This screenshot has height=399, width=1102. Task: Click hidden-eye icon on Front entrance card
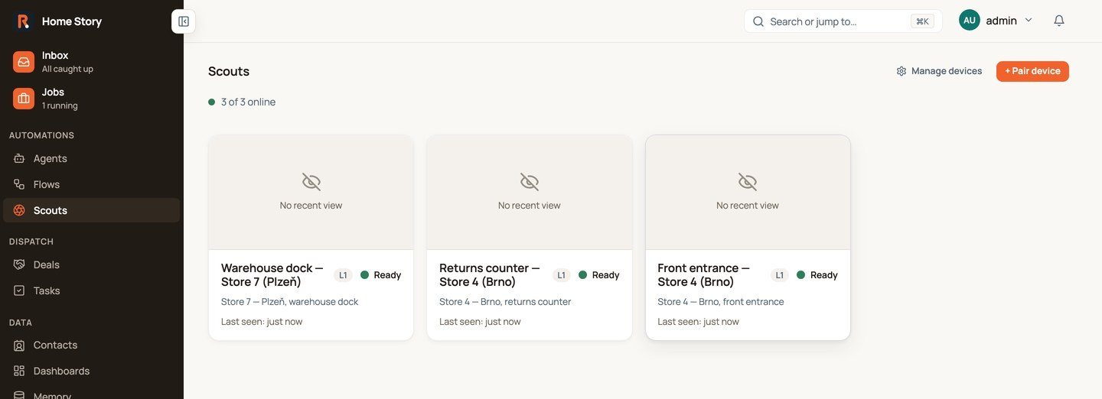coord(748,182)
